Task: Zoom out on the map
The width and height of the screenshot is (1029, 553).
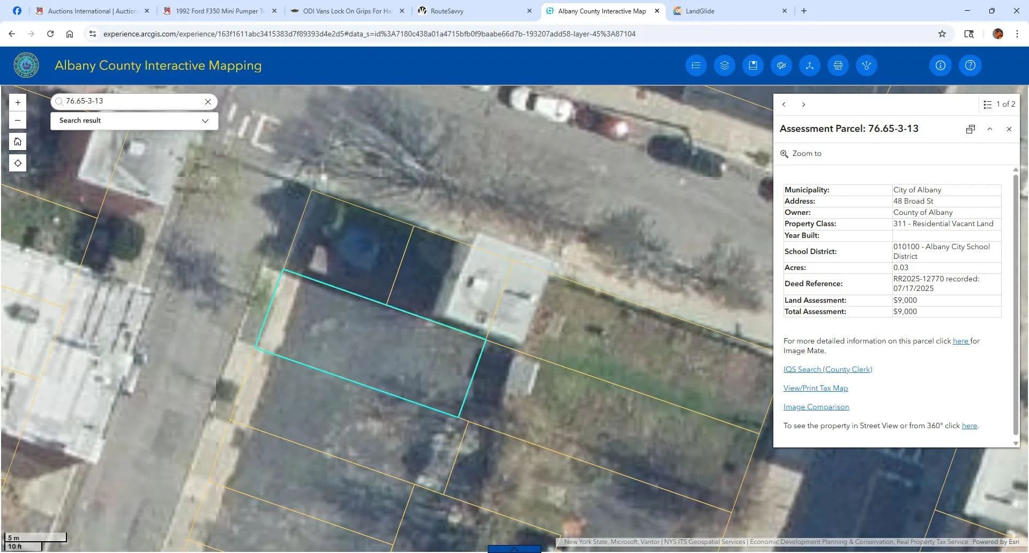Action: point(18,120)
